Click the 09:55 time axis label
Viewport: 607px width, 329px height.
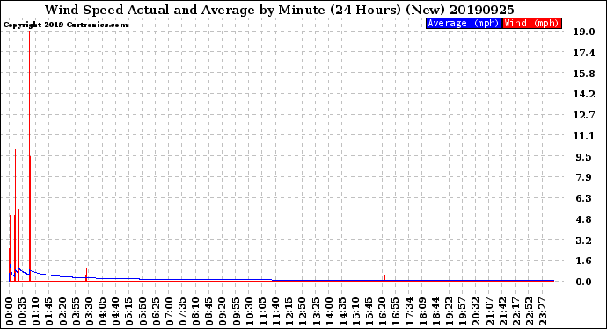pos(236,311)
